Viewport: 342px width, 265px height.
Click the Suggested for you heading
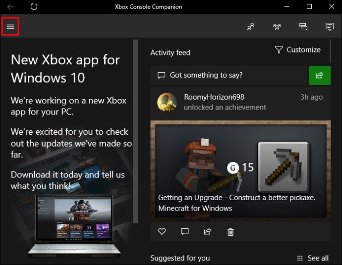(180, 258)
